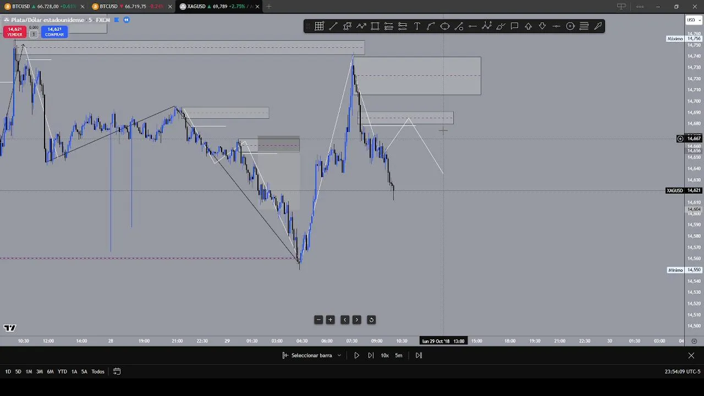Select the callout comment tool
Screen dimensions: 704x396
(514, 26)
